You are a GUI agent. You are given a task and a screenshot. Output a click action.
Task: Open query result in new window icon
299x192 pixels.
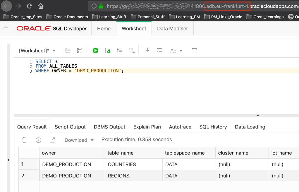[52, 140]
